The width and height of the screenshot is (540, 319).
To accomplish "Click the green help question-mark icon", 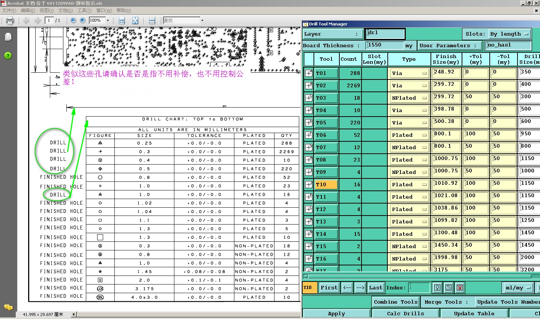I will [x=8, y=55].
